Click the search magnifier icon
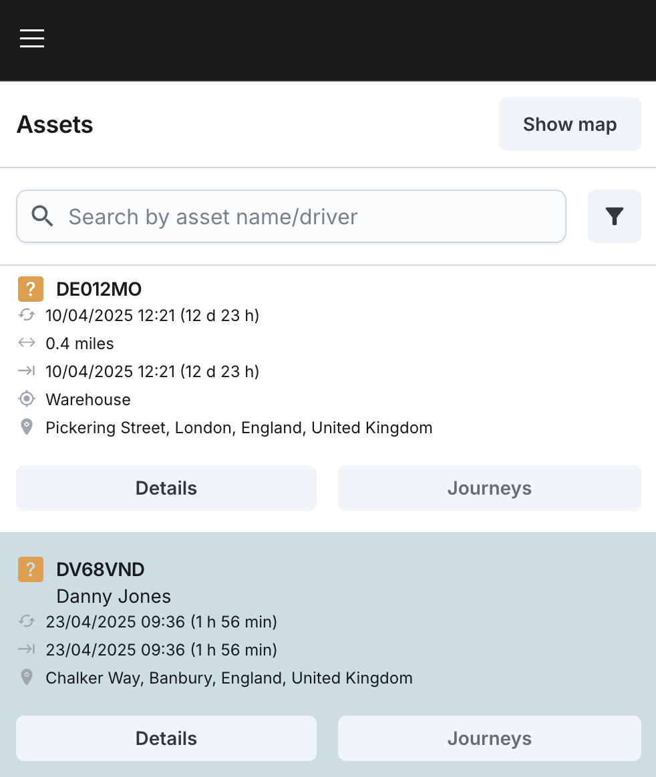The height and width of the screenshot is (777, 656). (x=43, y=216)
